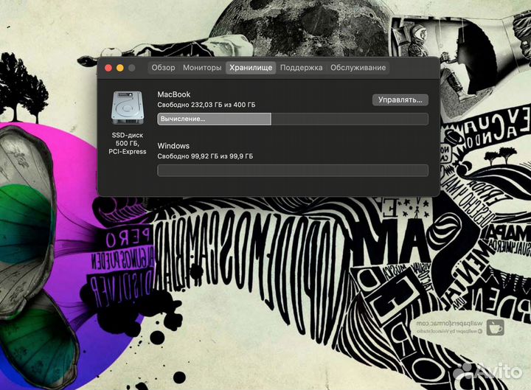Minimize window with the yellow button
Viewport: 531px width, 390px height.
[120, 68]
